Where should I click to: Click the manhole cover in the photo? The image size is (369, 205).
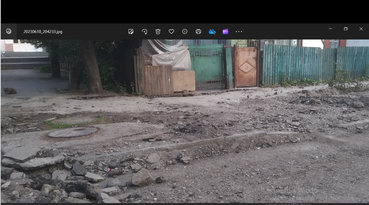click(x=73, y=132)
